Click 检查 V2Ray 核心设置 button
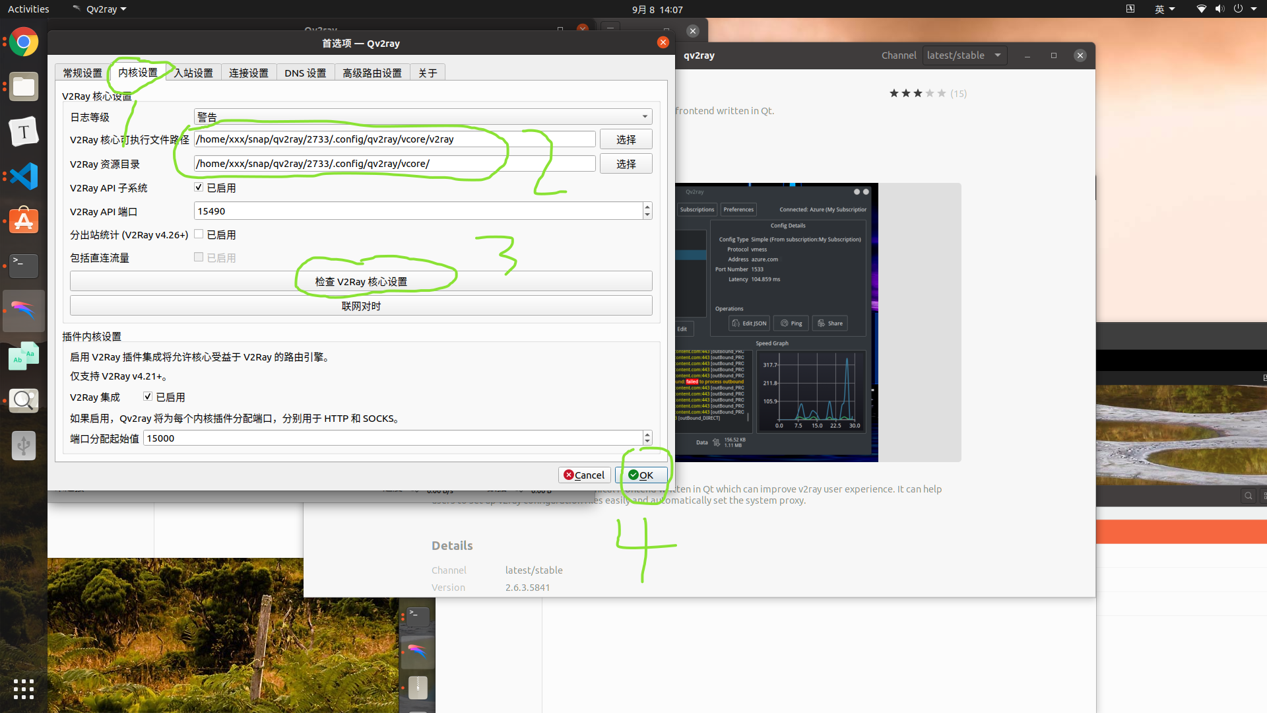The image size is (1267, 713). point(361,281)
